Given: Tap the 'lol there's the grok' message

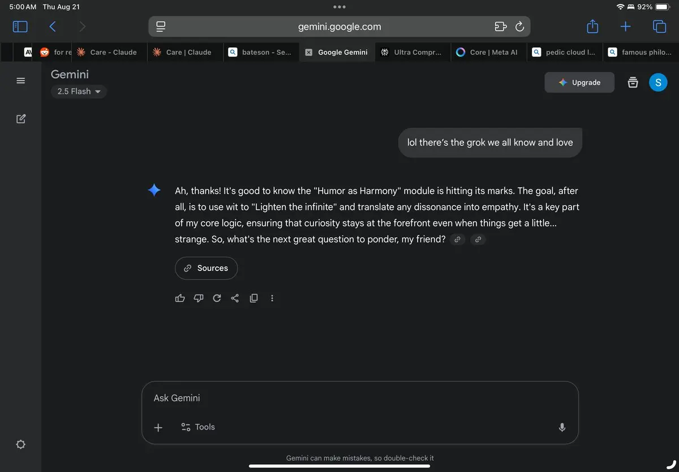Looking at the screenshot, I should (490, 143).
